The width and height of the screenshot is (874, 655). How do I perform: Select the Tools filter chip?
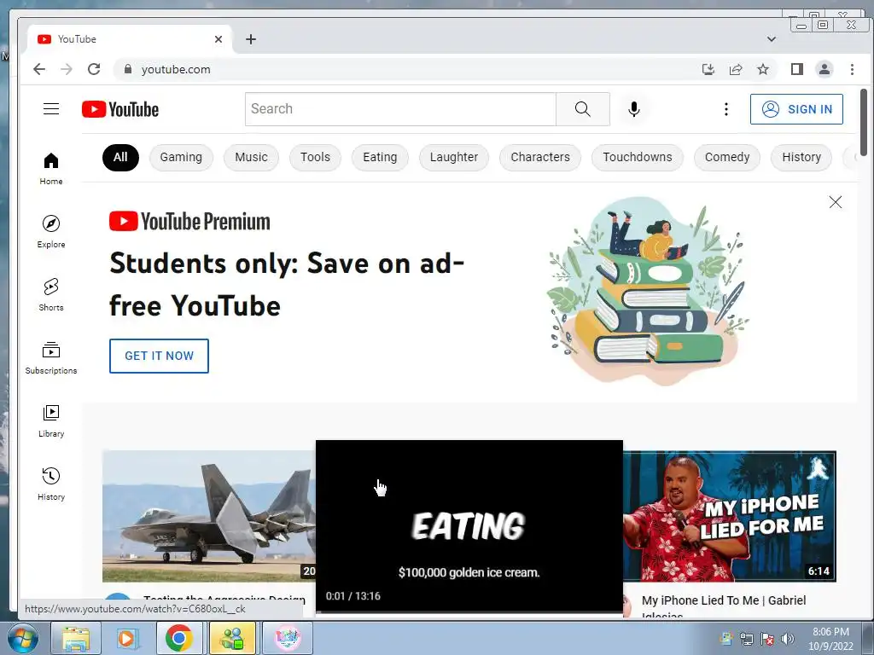point(316,158)
